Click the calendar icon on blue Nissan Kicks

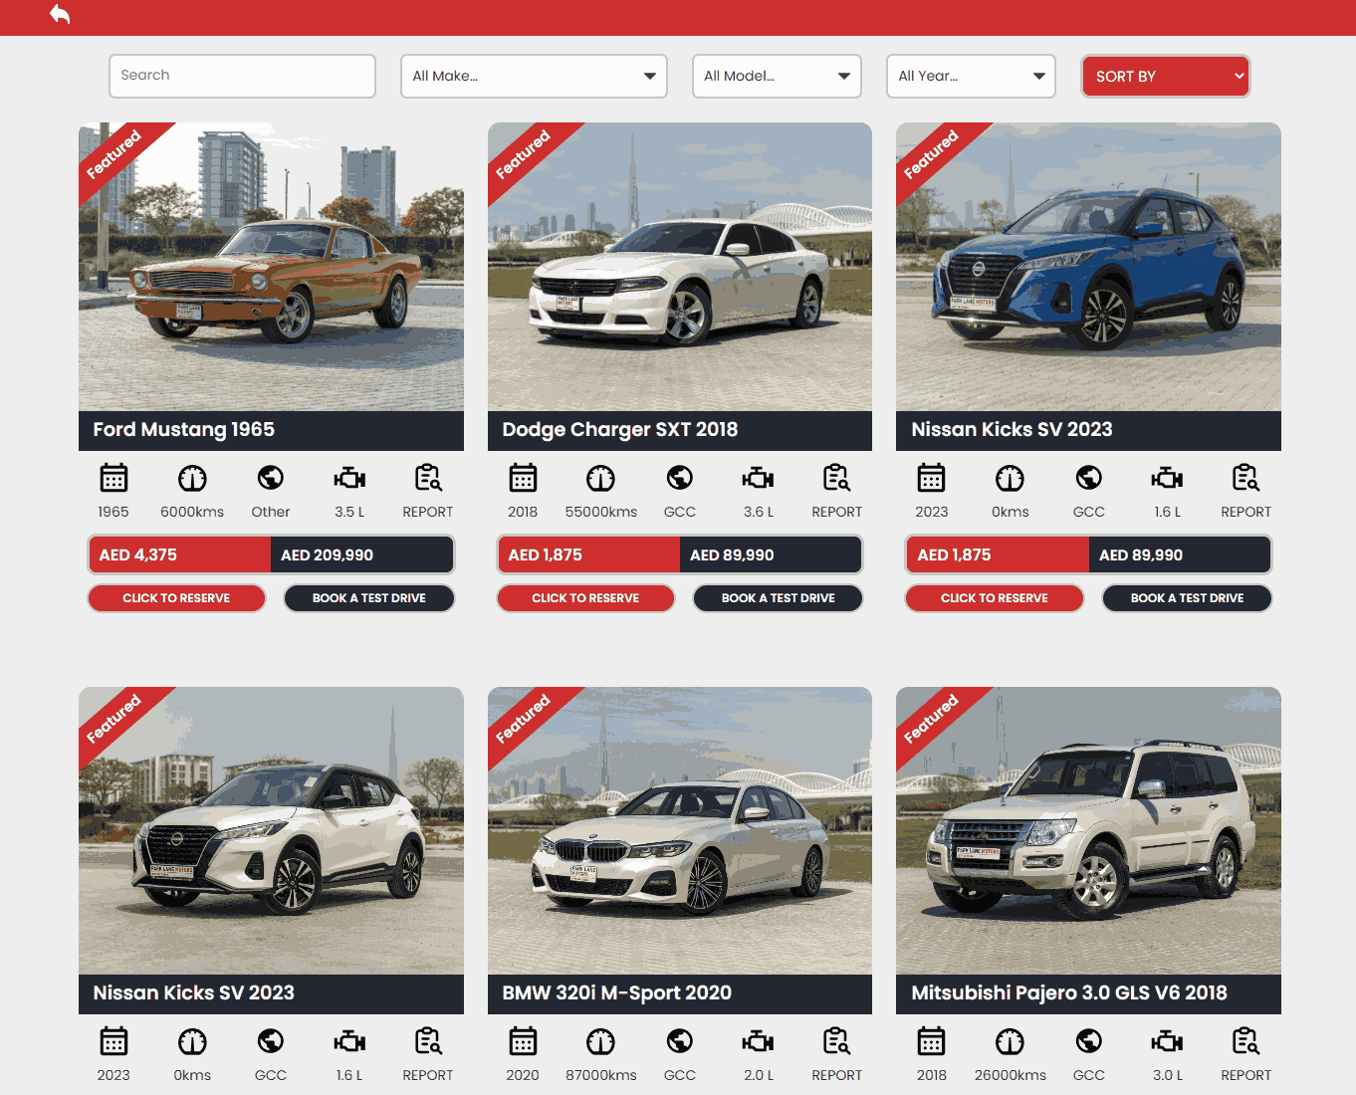click(x=932, y=478)
